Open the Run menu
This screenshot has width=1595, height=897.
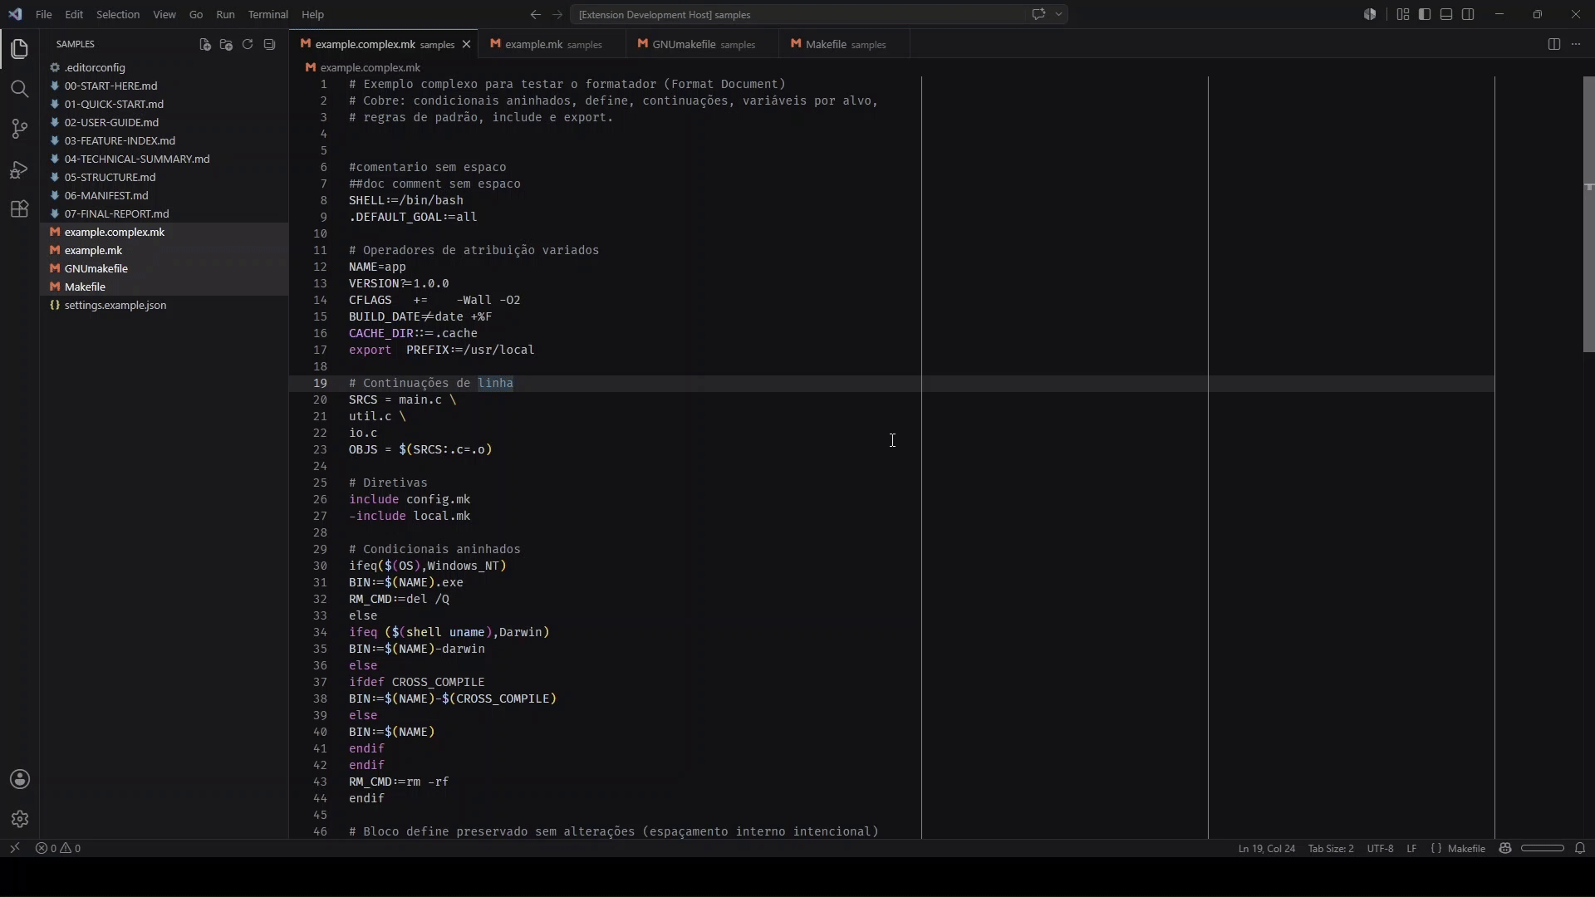(x=225, y=14)
